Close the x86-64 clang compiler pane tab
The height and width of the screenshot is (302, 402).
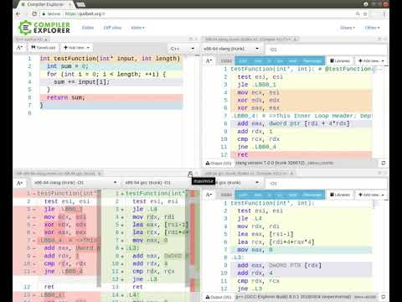pos(296,39)
